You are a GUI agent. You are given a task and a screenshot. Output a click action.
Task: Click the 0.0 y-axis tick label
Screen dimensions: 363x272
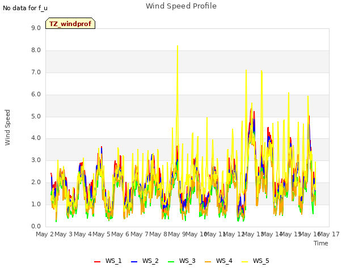pyautogui.click(x=36, y=227)
